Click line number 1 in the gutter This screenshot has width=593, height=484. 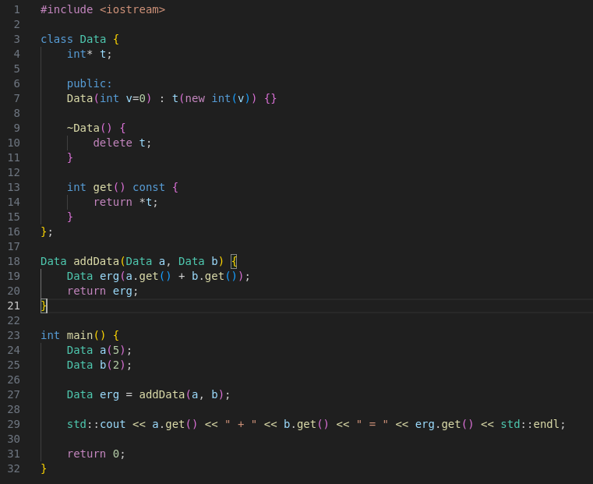(16, 9)
